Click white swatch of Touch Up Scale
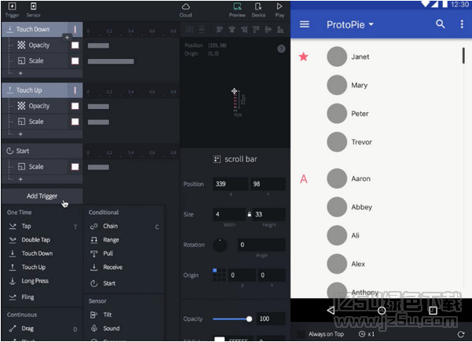 (75, 122)
